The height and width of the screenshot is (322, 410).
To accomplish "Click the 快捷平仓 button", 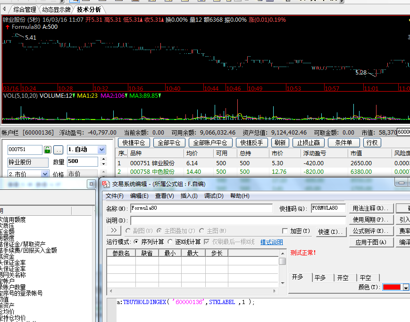I will (x=133, y=143).
